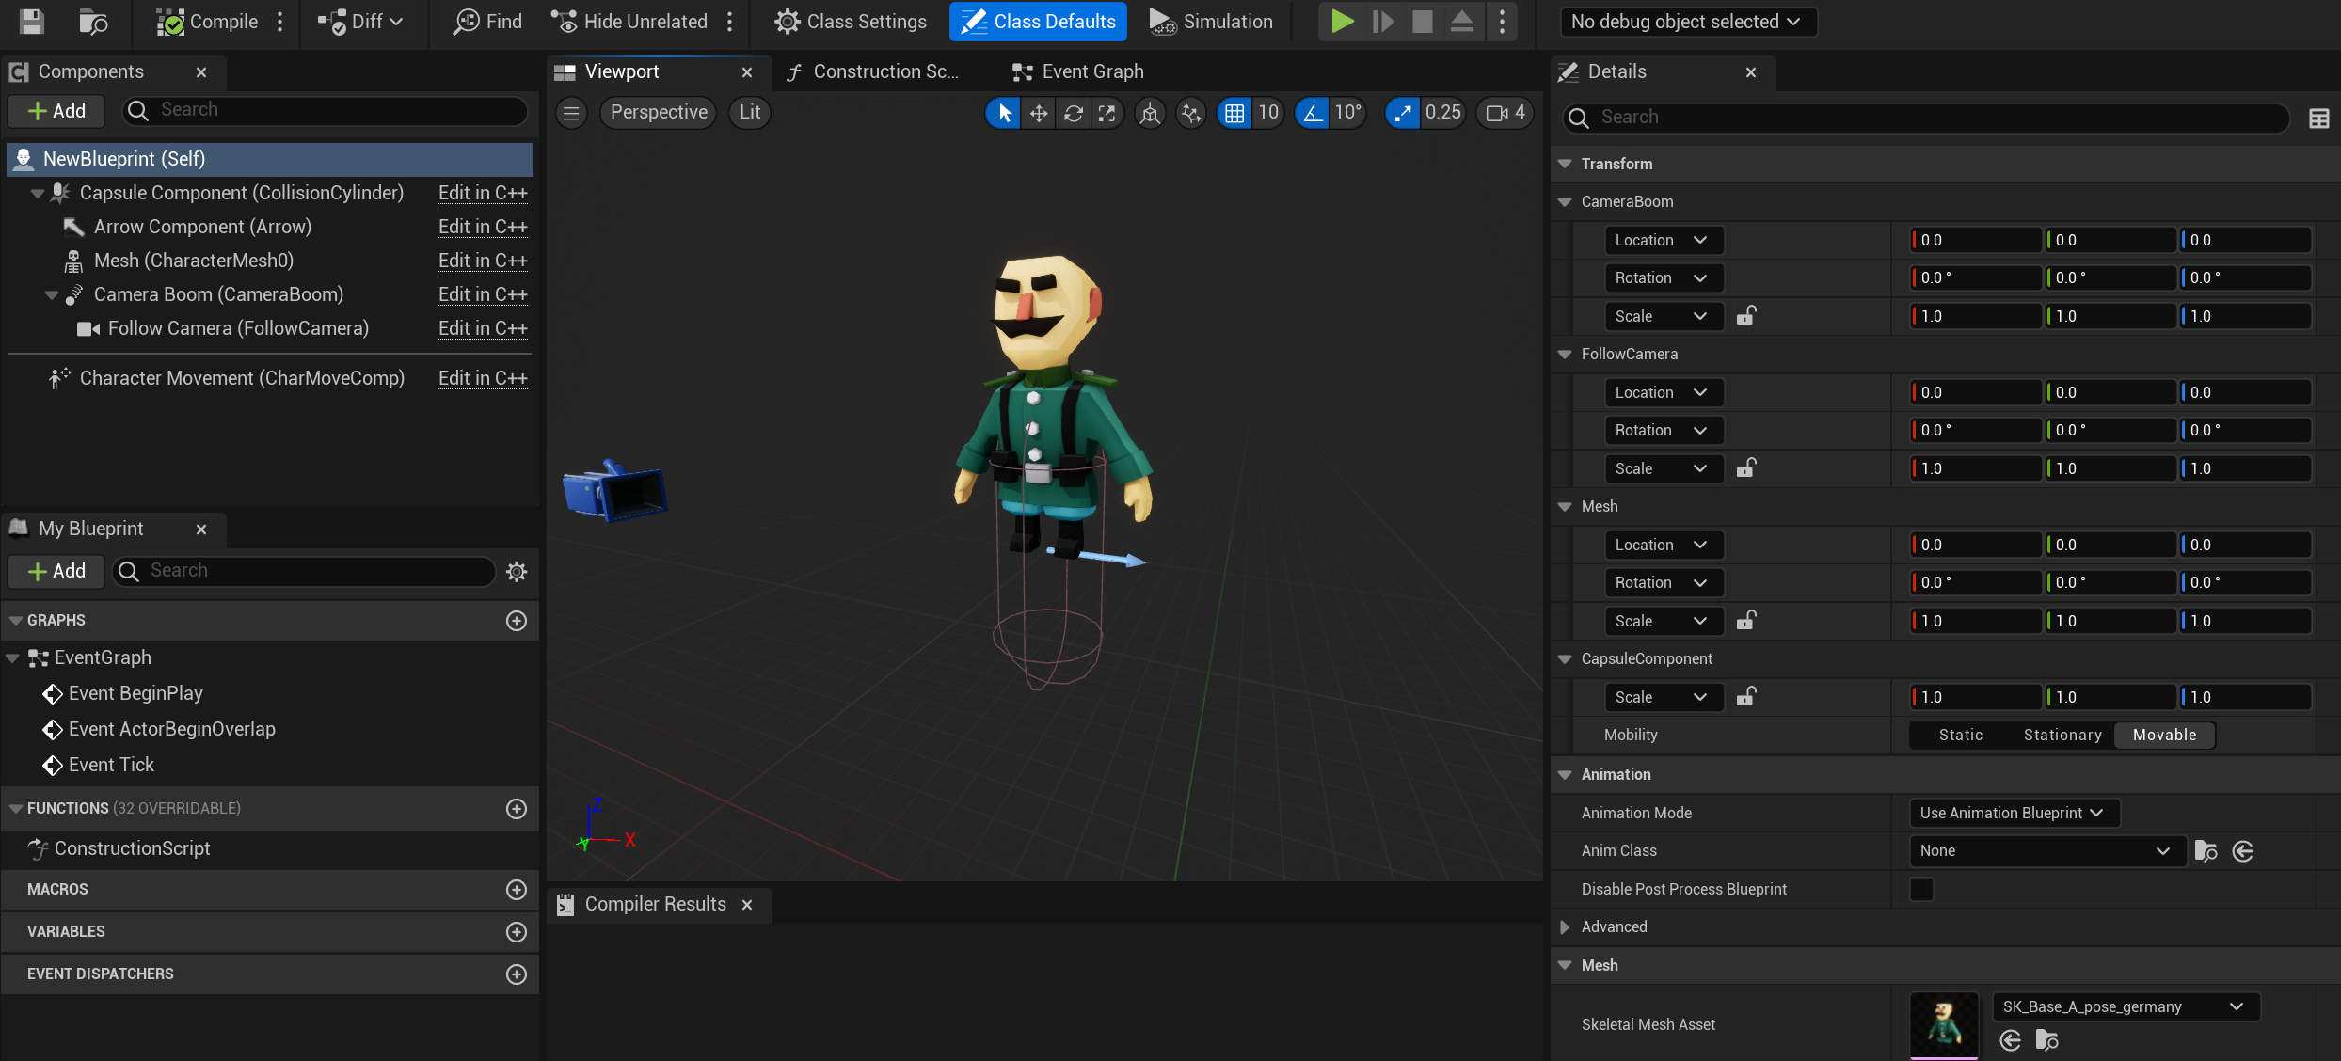Click Edit in C++ for Mesh component

483,261
